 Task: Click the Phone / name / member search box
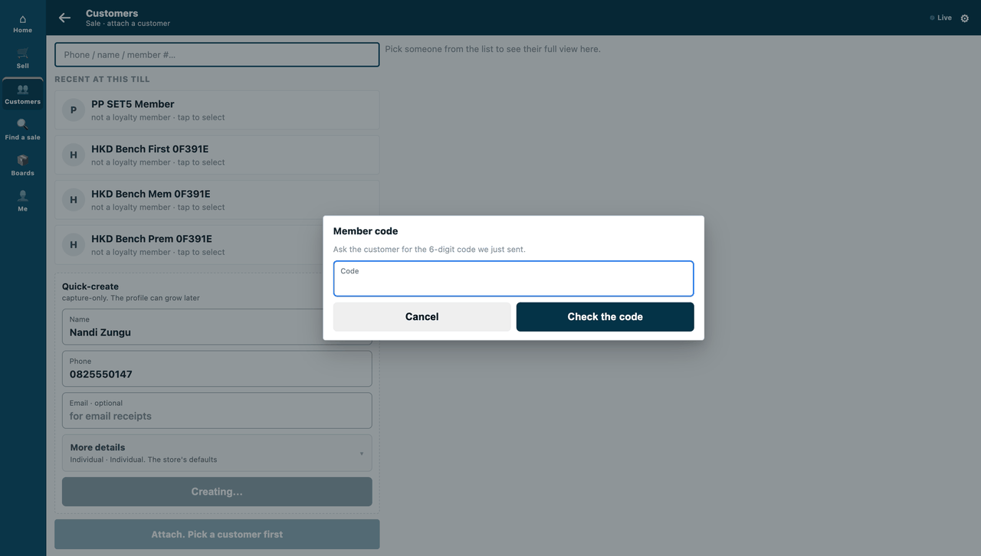(x=217, y=54)
